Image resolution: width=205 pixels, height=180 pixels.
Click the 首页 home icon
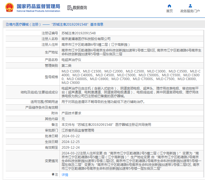(169, 6)
